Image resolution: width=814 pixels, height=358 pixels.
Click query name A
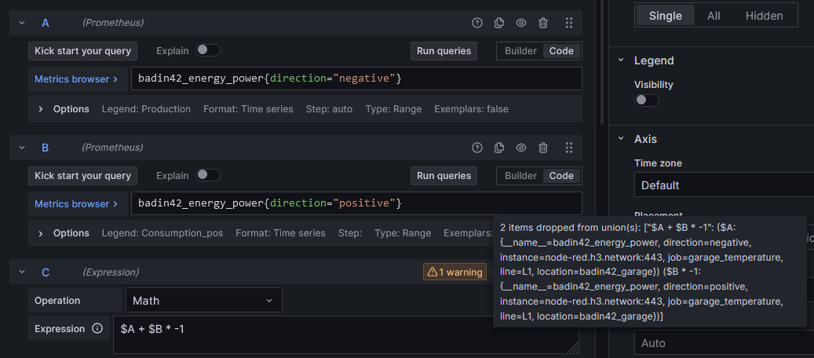click(x=46, y=23)
